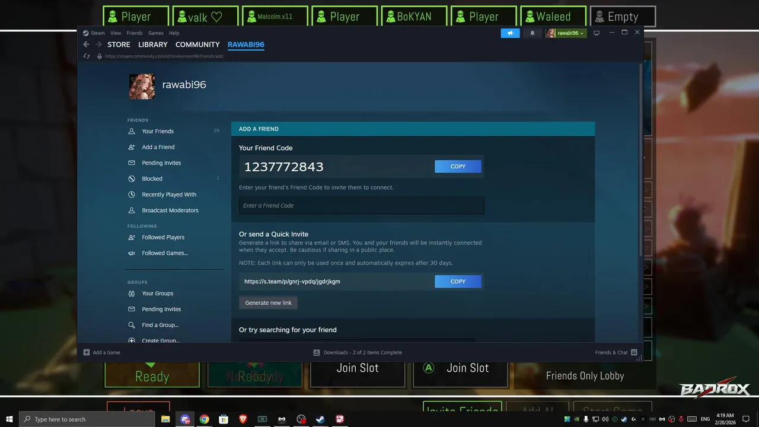Open Your Groups in the sidebar
The image size is (759, 427).
[158, 294]
